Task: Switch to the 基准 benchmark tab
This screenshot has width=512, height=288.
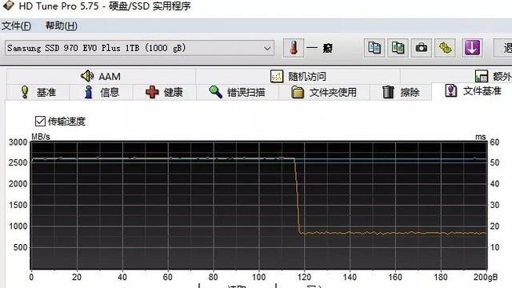Action: (38, 92)
